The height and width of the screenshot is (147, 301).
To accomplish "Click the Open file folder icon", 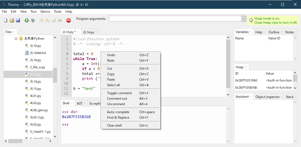I will coord(12,20).
